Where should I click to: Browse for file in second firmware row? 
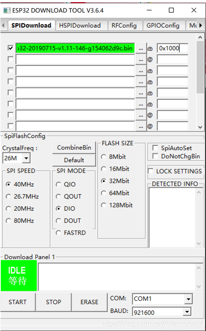(x=141, y=60)
